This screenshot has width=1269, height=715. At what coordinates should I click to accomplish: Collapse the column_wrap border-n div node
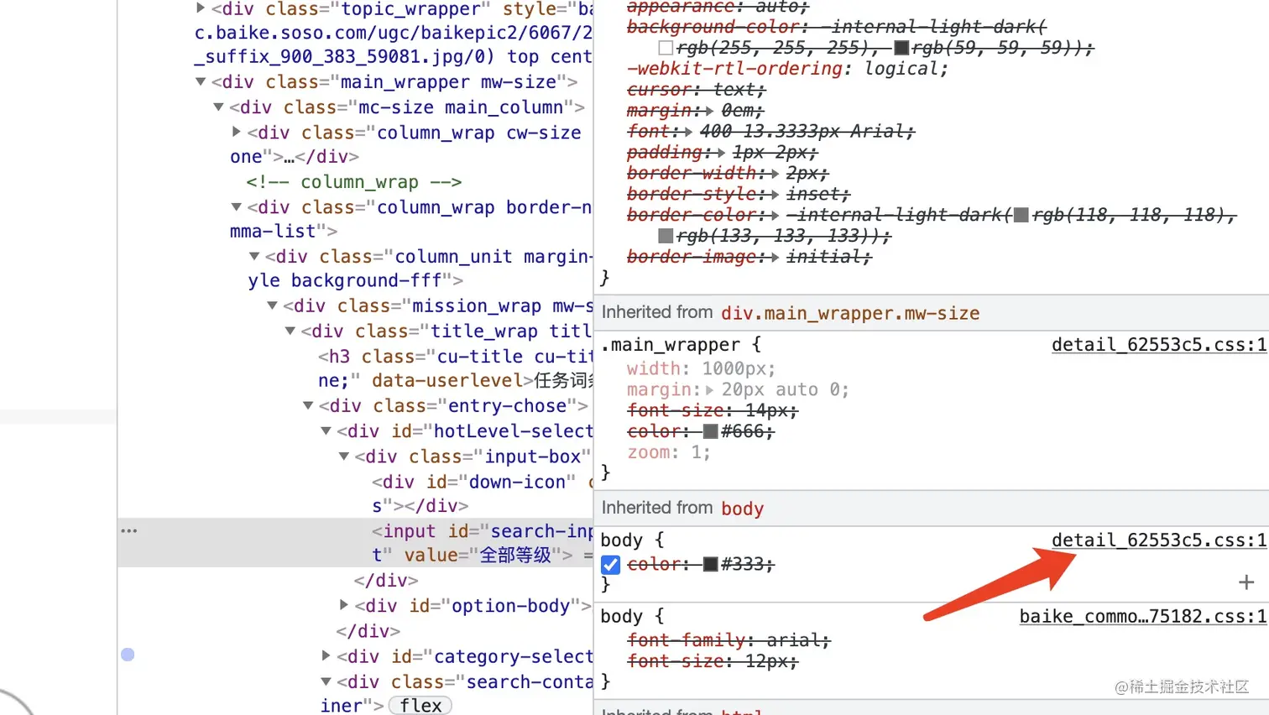click(x=237, y=206)
